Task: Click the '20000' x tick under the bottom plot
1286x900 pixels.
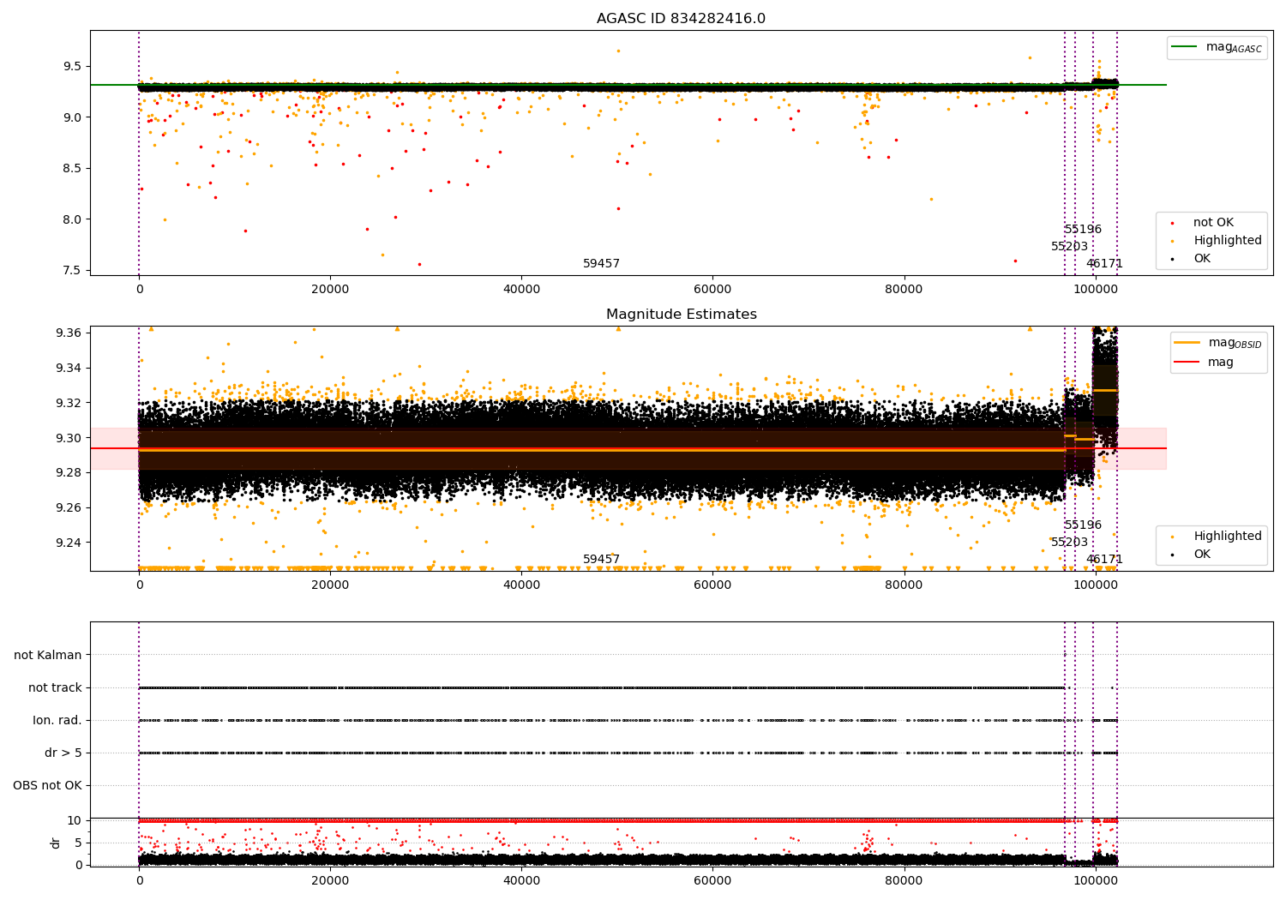Action: (330, 880)
